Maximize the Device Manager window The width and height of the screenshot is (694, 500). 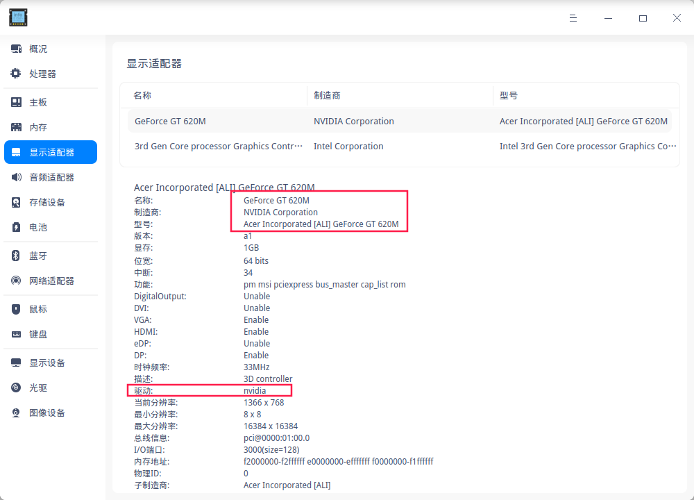[643, 18]
